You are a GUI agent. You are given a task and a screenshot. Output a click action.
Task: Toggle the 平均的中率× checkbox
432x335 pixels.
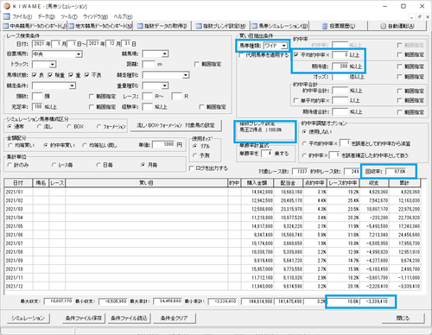pyautogui.click(x=296, y=54)
